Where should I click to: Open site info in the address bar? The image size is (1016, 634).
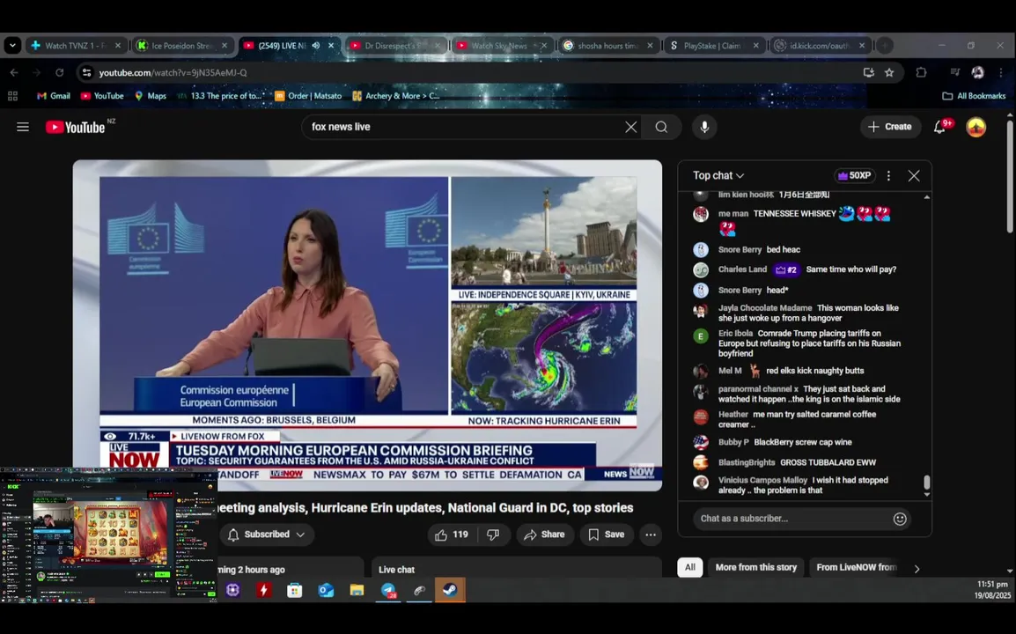87,72
